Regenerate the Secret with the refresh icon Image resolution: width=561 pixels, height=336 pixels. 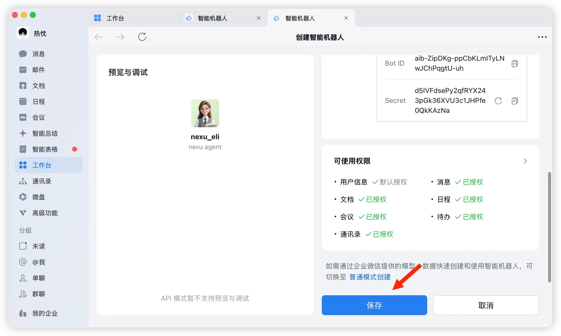[498, 101]
